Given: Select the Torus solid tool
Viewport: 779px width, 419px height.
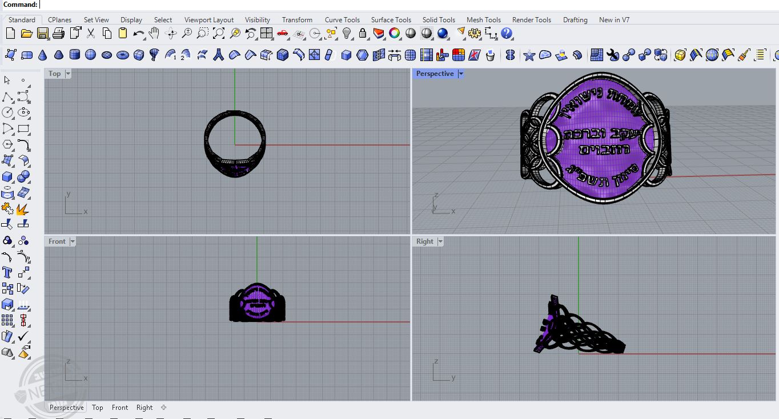Looking at the screenshot, I should point(122,55).
